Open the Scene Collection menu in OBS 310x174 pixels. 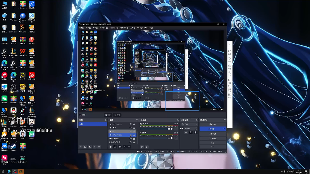point(124,28)
